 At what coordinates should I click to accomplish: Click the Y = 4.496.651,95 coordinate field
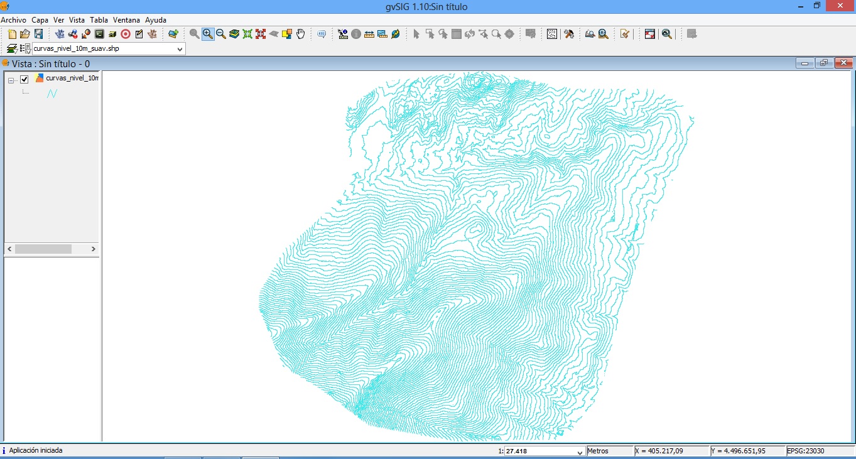747,451
